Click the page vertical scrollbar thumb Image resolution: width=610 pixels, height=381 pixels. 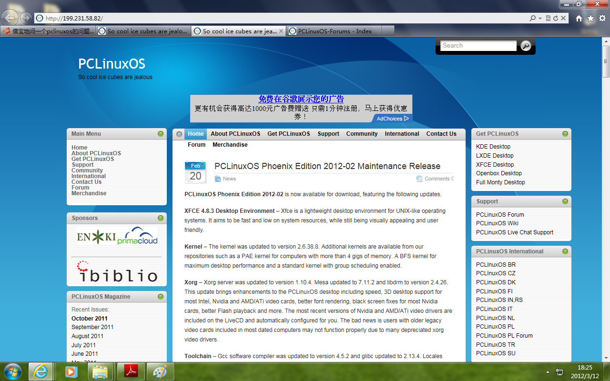pyautogui.click(x=606, y=61)
